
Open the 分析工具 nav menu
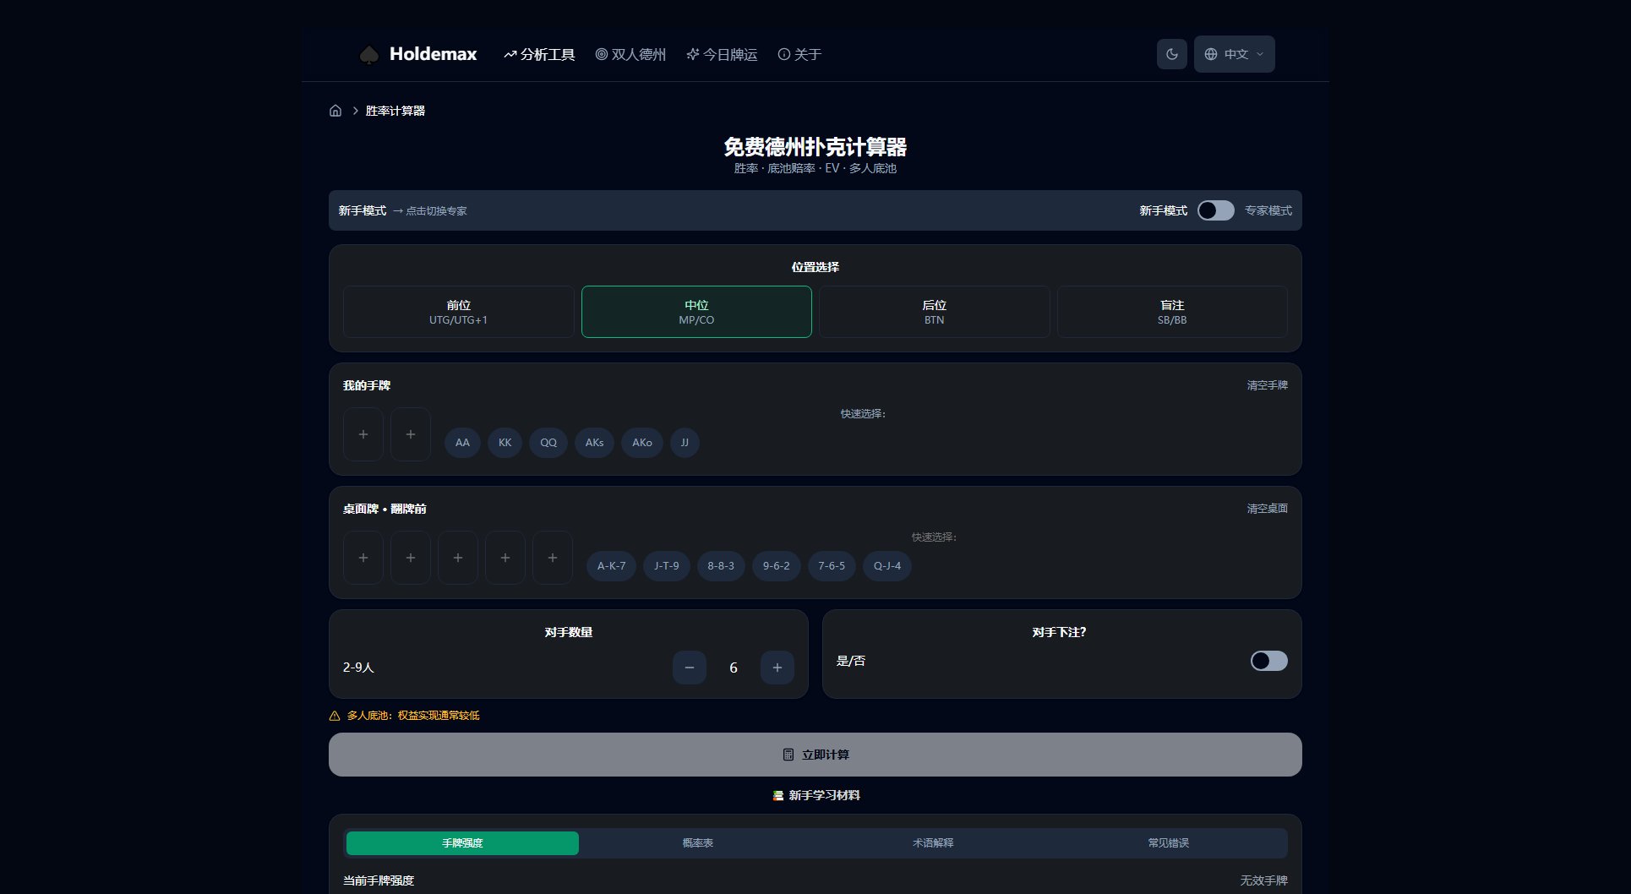click(539, 54)
